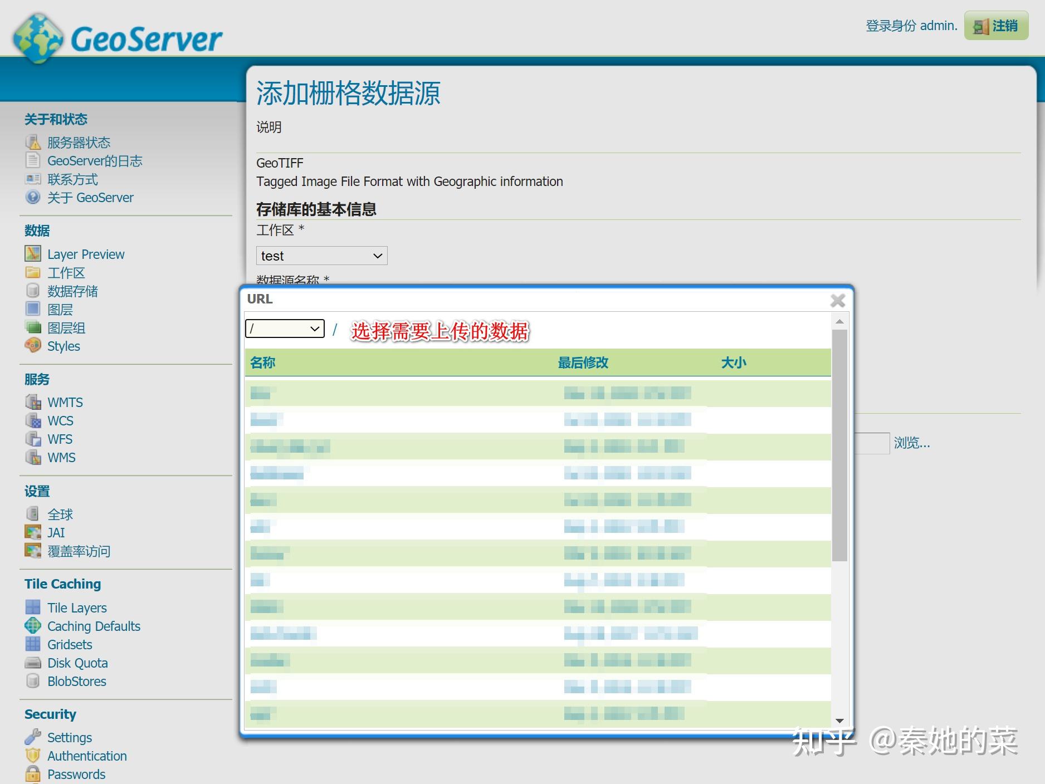The width and height of the screenshot is (1045, 784).
Task: Click the 工作区 workspace folder icon
Action: coord(33,272)
